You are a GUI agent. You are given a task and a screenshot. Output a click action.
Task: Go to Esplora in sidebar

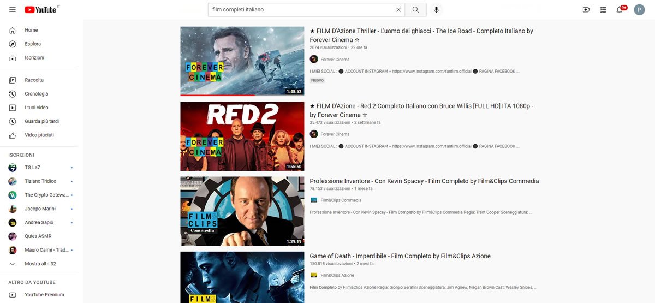coord(33,44)
